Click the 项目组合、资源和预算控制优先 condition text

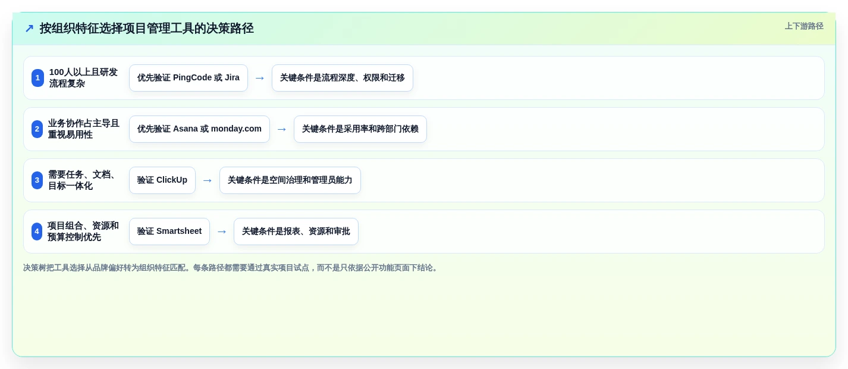(x=83, y=232)
